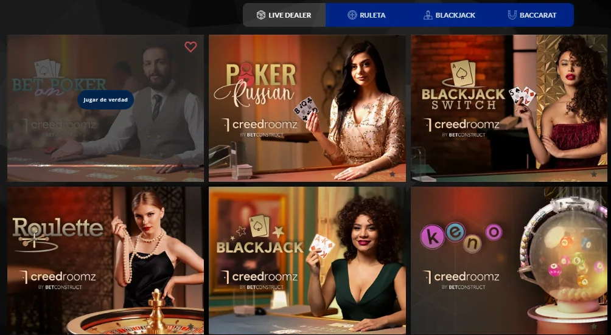Open the Blackjack game with green-dress dealer
This screenshot has height=335, width=611.
(307, 260)
